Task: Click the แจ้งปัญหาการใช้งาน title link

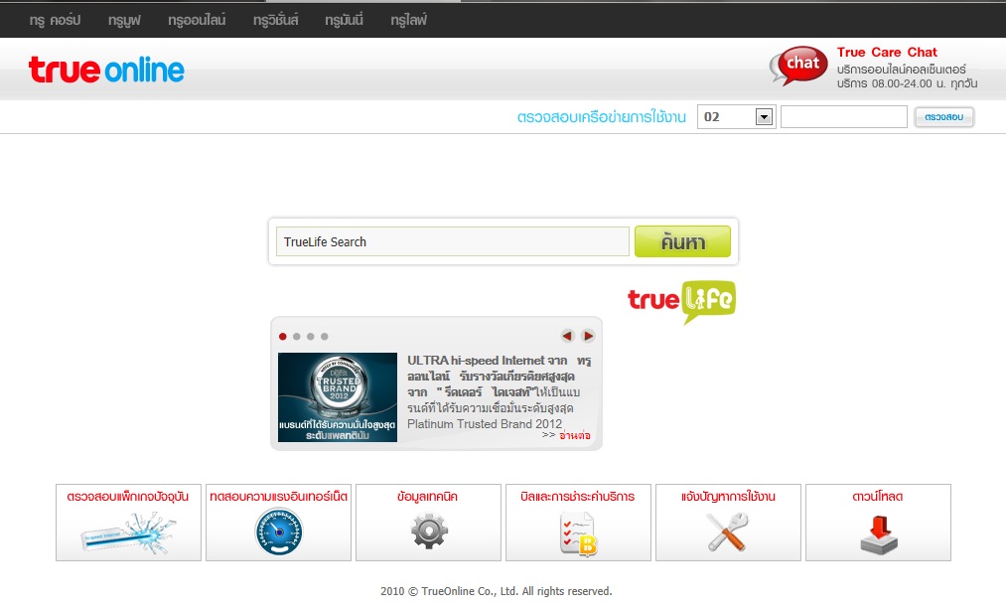Action: point(728,497)
